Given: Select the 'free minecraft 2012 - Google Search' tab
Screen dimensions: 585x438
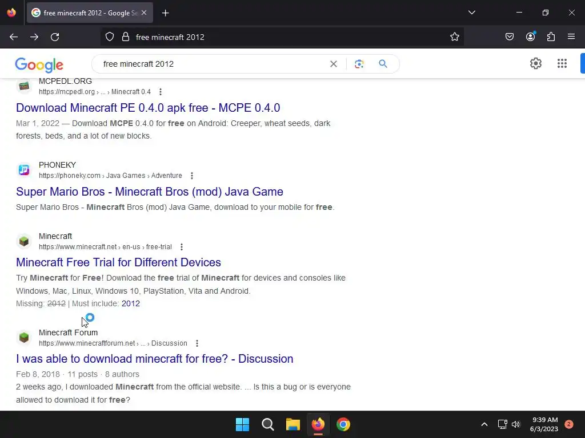Looking at the screenshot, I should [x=90, y=13].
